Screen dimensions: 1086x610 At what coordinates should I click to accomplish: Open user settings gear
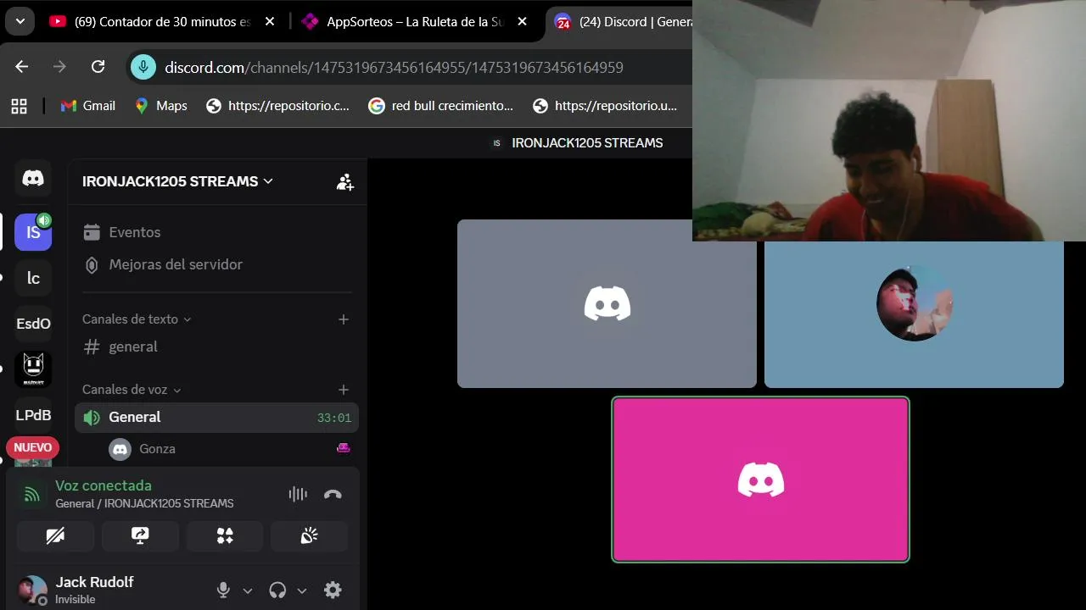click(x=333, y=591)
